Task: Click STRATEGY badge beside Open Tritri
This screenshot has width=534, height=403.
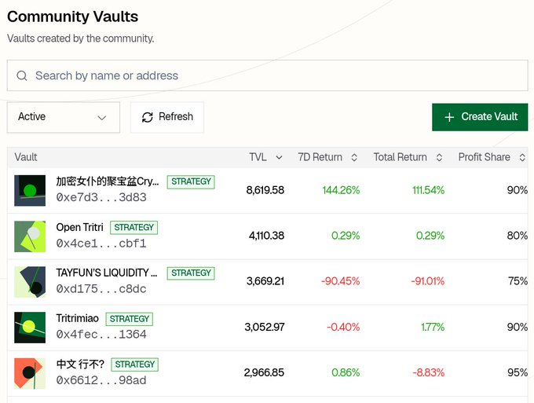Action: tap(133, 228)
